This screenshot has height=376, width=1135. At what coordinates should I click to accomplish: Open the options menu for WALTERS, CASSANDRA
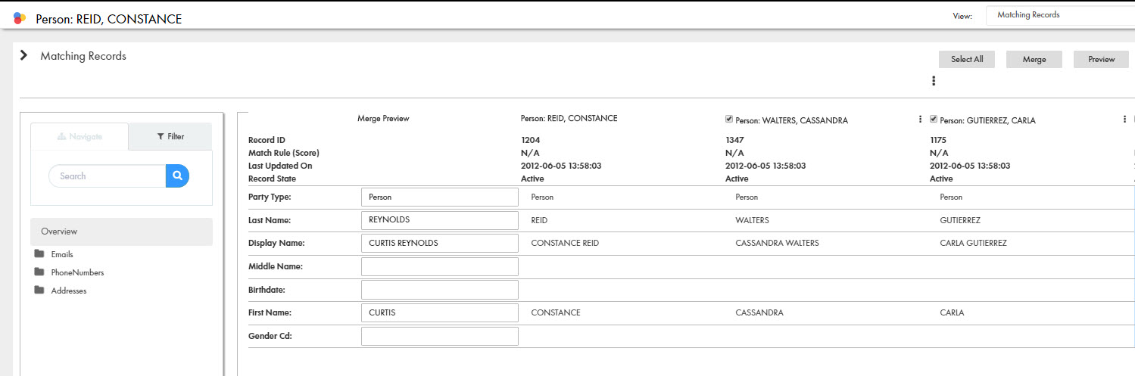920,120
